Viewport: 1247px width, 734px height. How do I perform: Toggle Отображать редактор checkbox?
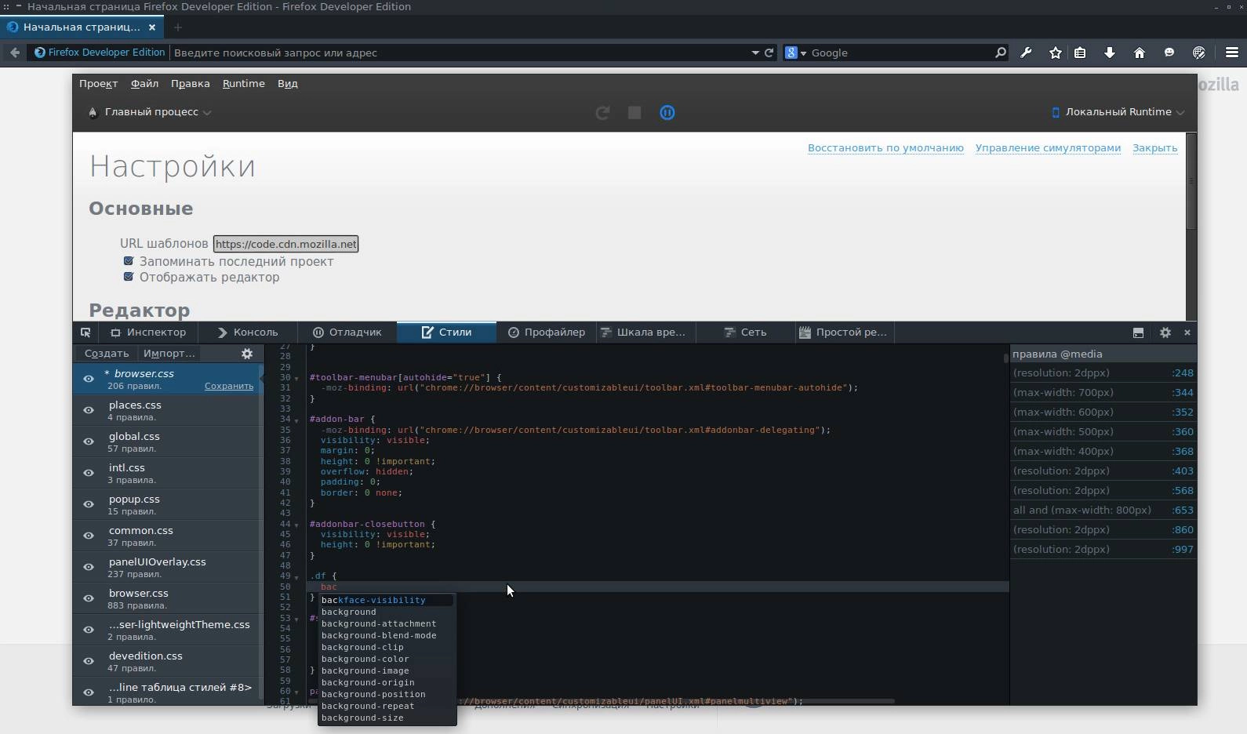click(129, 277)
